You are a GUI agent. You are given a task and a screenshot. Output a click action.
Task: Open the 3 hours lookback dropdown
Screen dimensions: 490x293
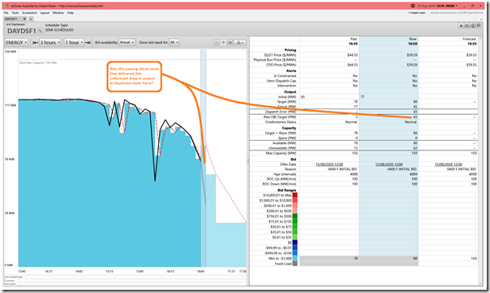50,42
